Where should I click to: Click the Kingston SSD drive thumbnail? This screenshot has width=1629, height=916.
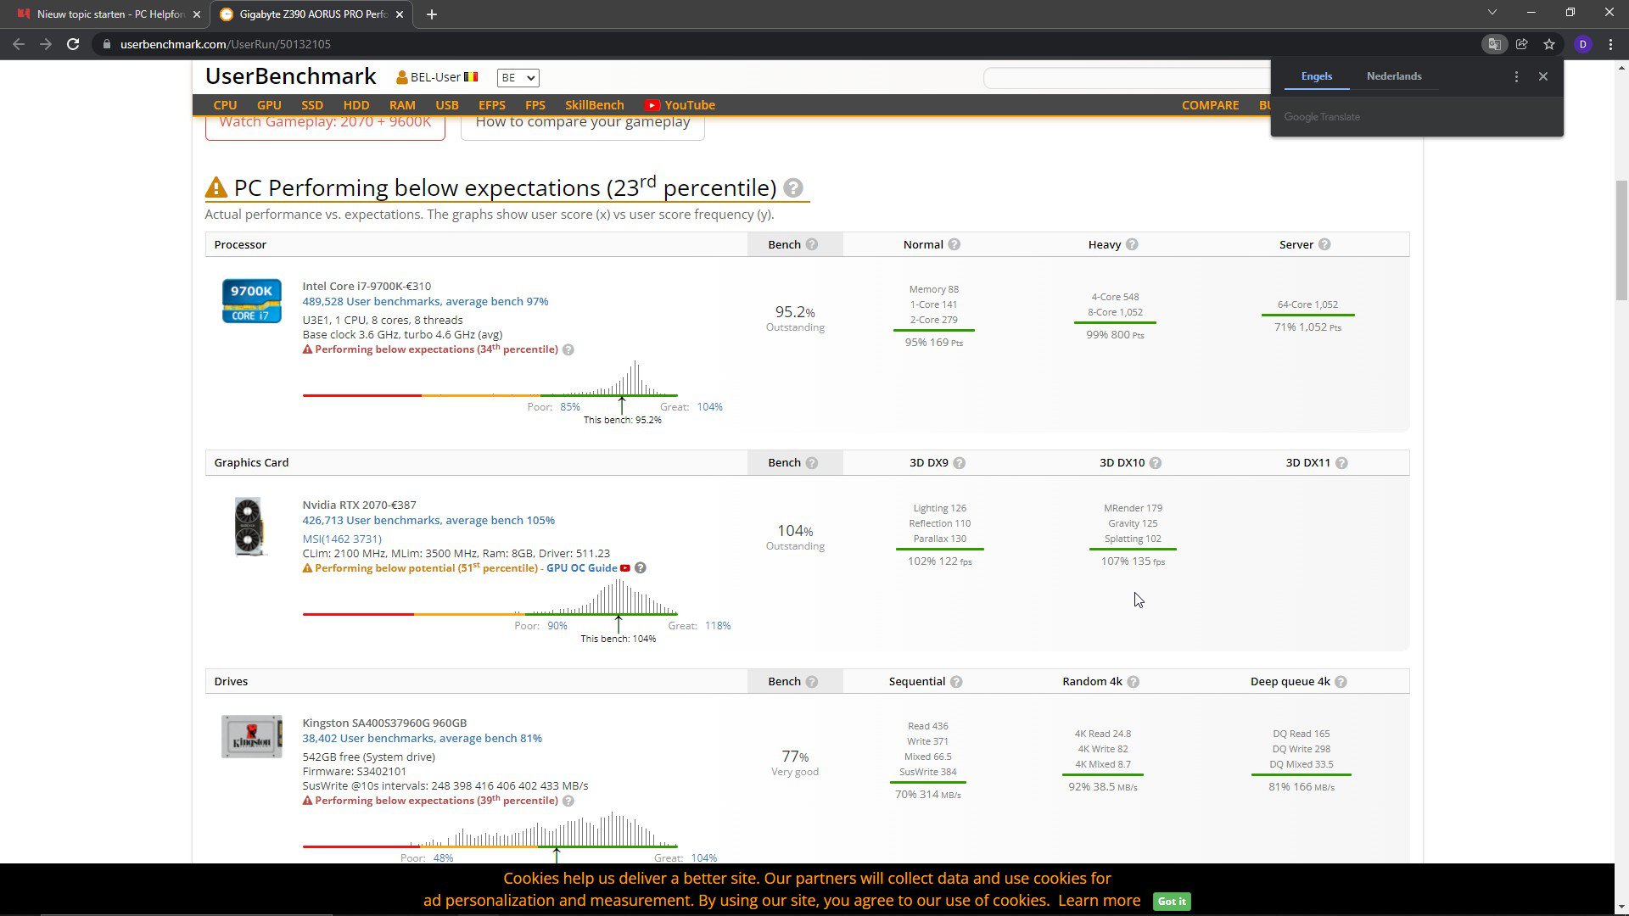tap(252, 736)
